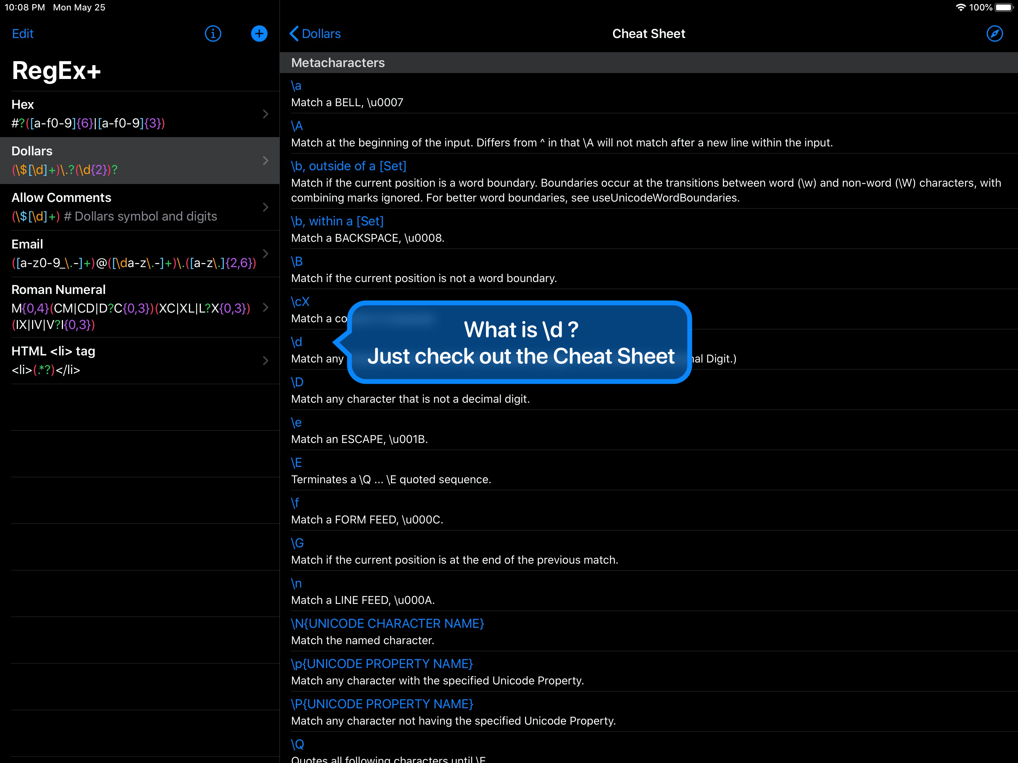Open the Email regex chevron

[x=266, y=253]
